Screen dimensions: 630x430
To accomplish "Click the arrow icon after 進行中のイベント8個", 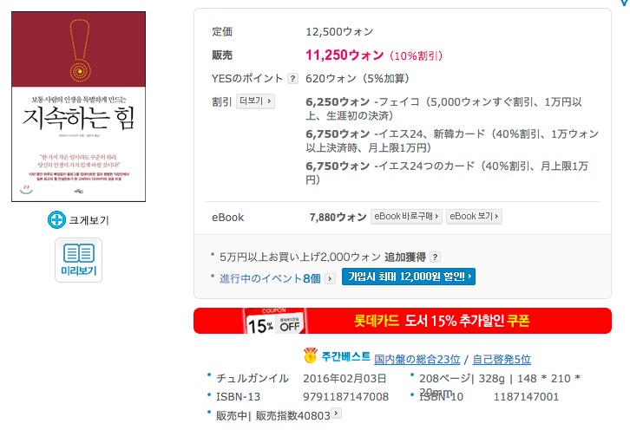I will [x=330, y=278].
